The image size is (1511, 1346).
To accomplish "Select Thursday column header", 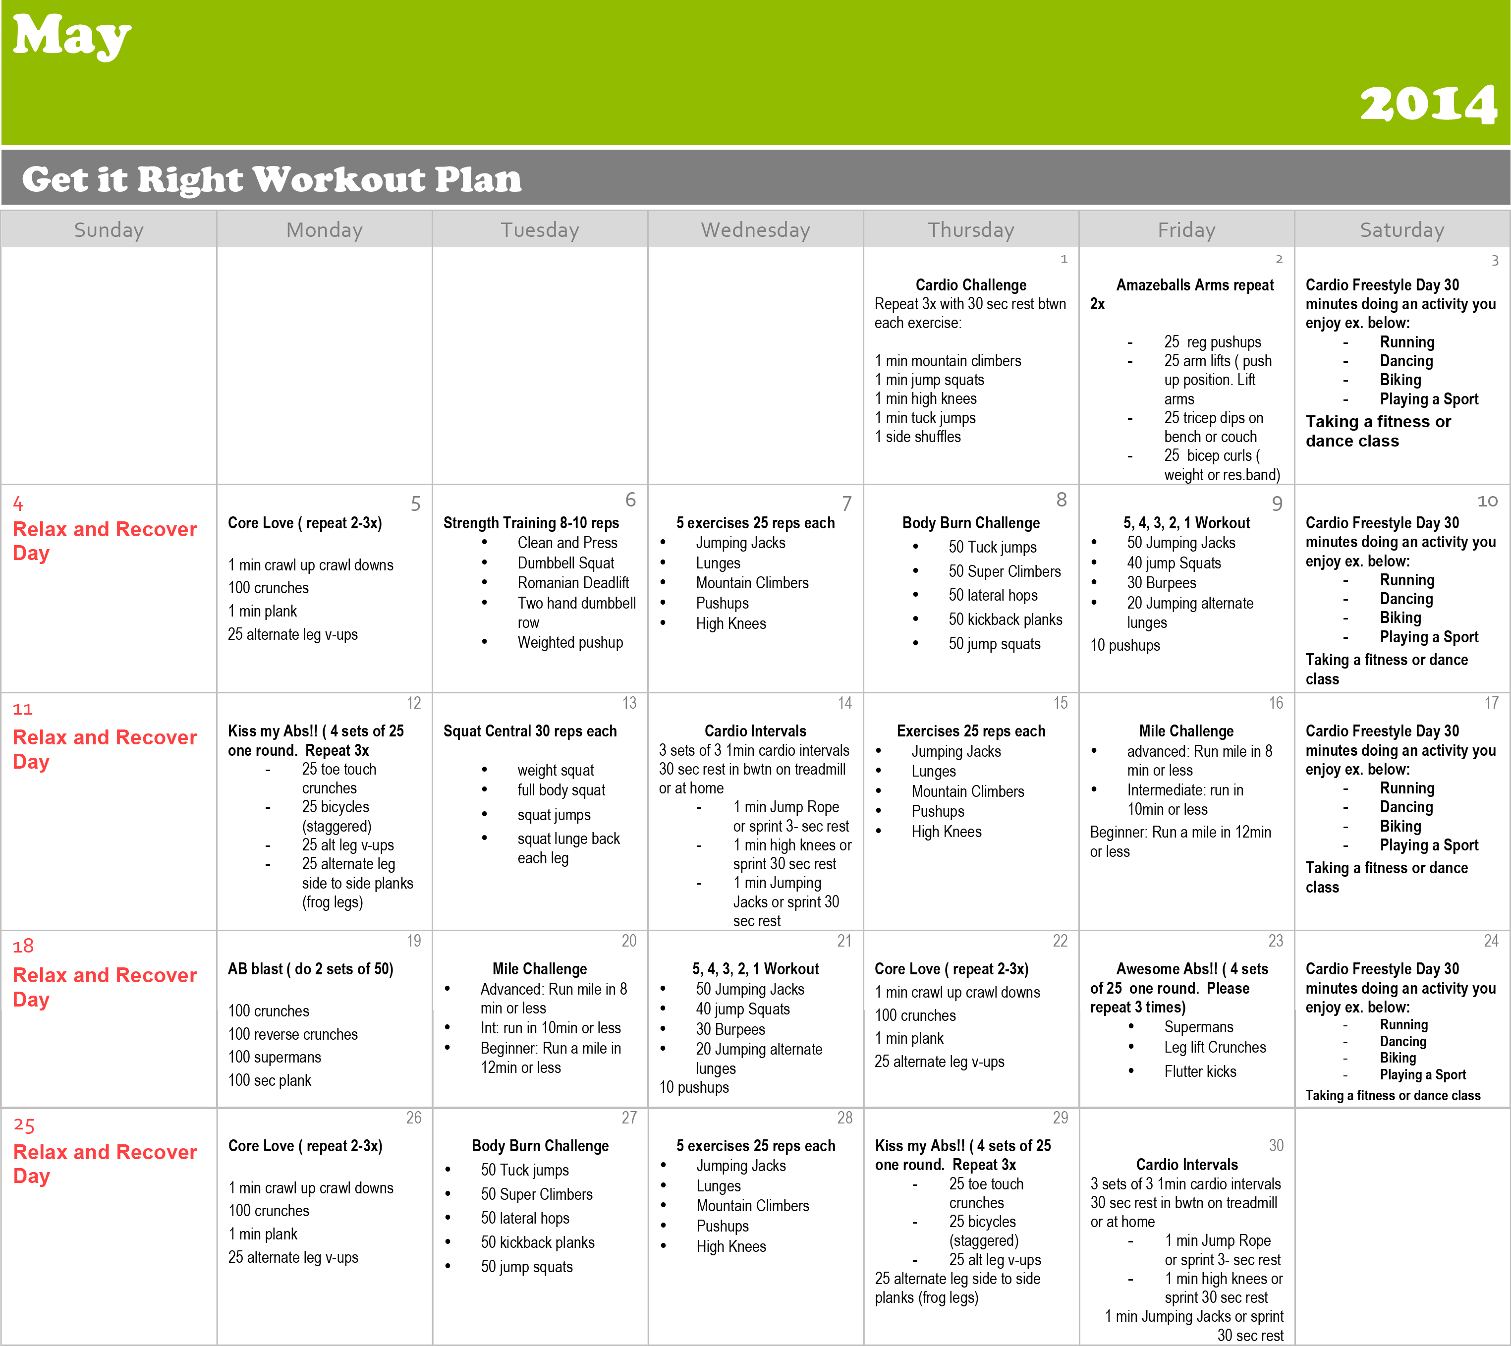I will pyautogui.click(x=970, y=231).
